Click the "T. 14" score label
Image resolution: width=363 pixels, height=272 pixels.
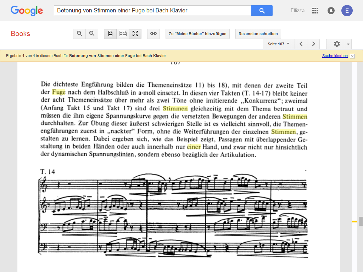48,172
